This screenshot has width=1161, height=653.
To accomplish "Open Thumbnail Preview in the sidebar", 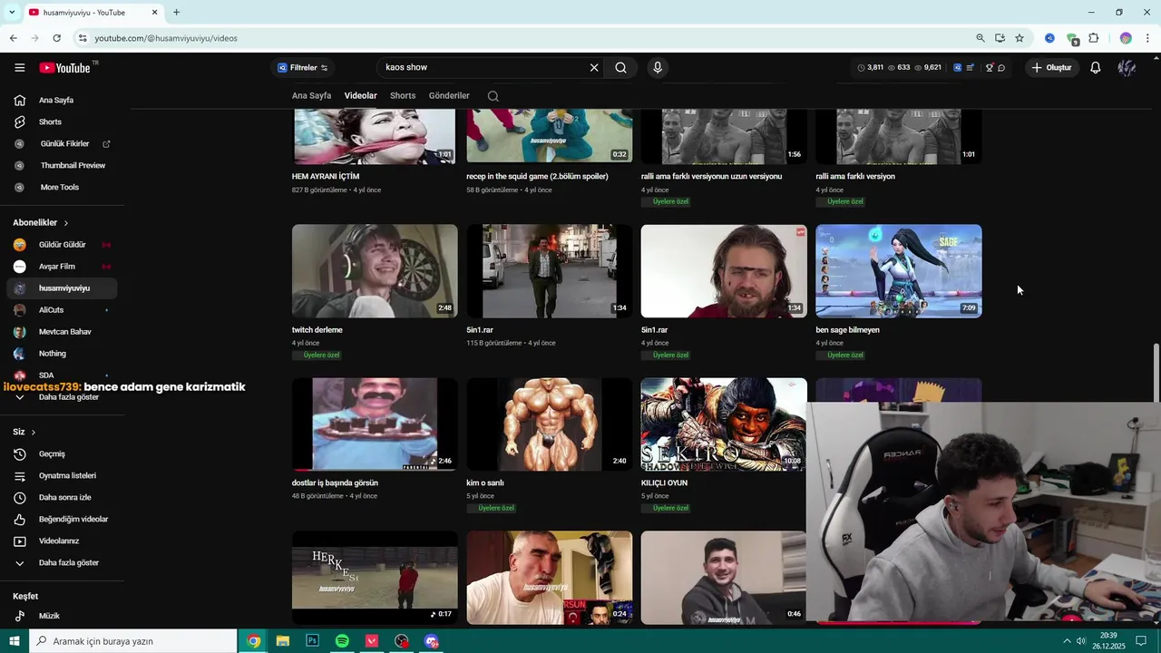I will click(61, 166).
